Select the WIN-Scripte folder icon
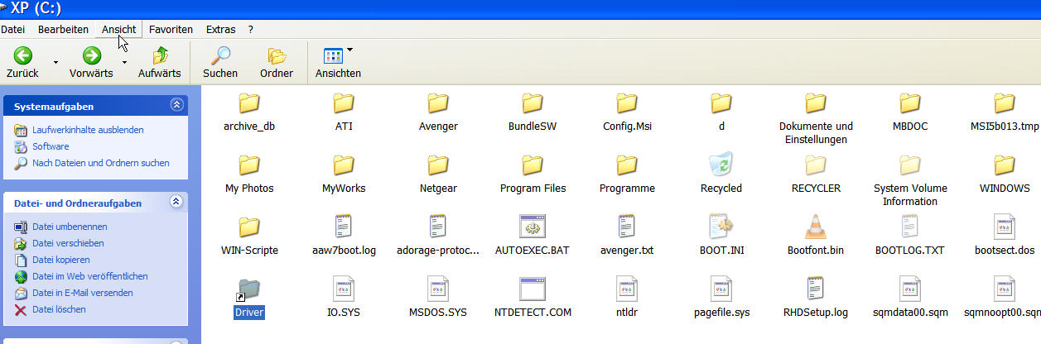 point(248,227)
